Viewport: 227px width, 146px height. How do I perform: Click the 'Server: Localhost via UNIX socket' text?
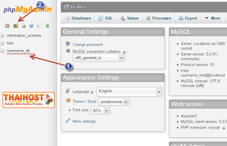tap(203, 46)
